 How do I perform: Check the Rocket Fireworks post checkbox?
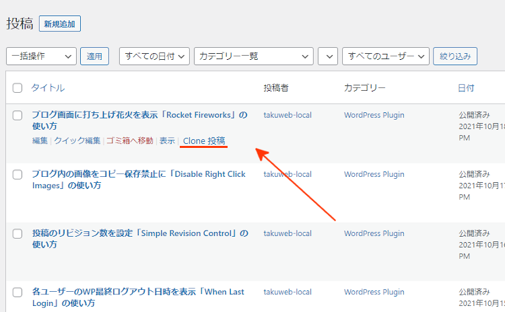pos(18,115)
